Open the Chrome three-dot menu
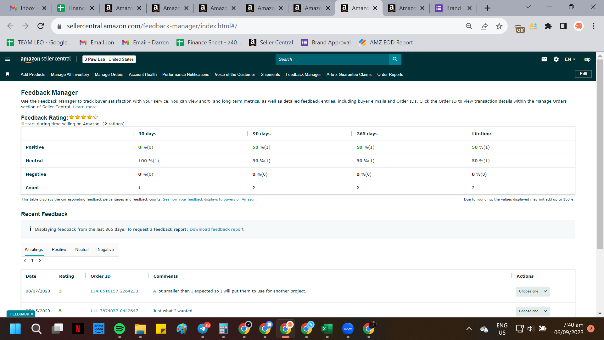The height and width of the screenshot is (340, 604). click(x=594, y=26)
